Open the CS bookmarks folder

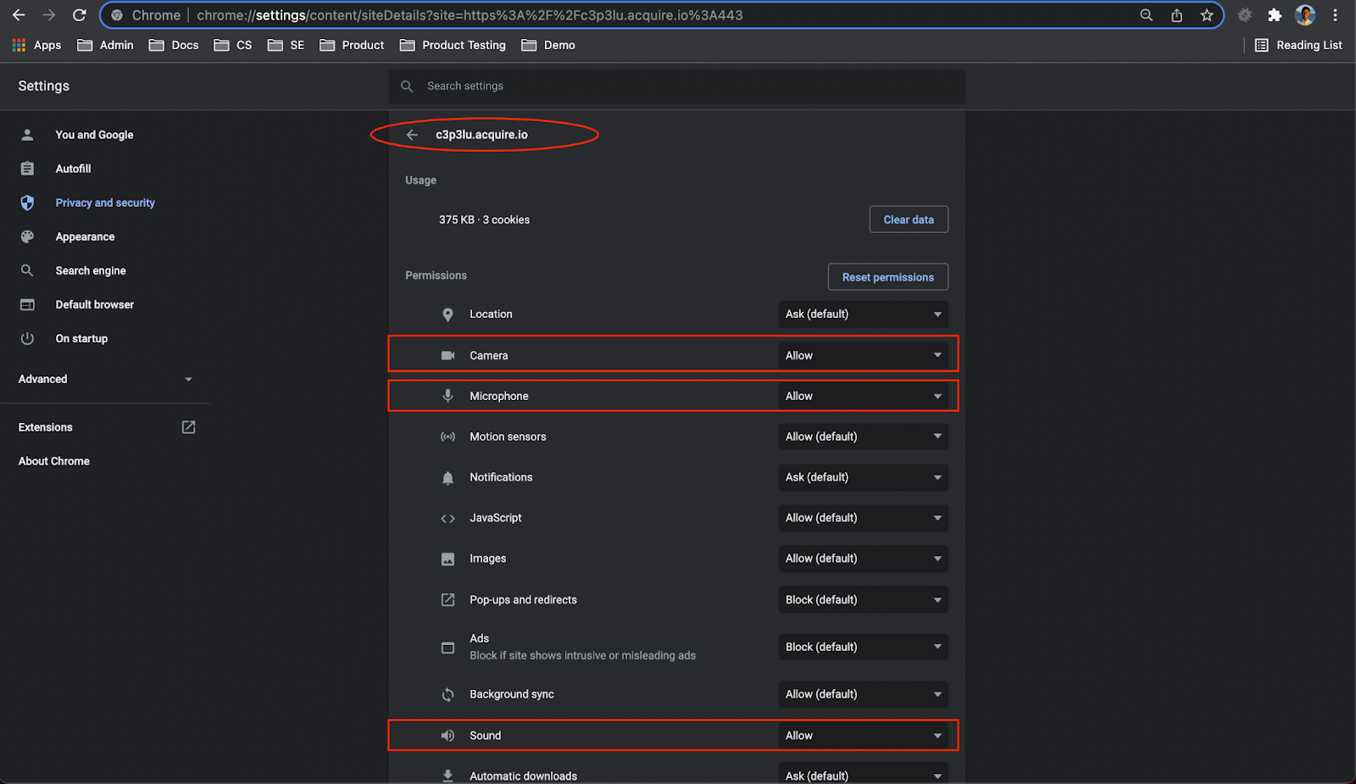pos(233,45)
